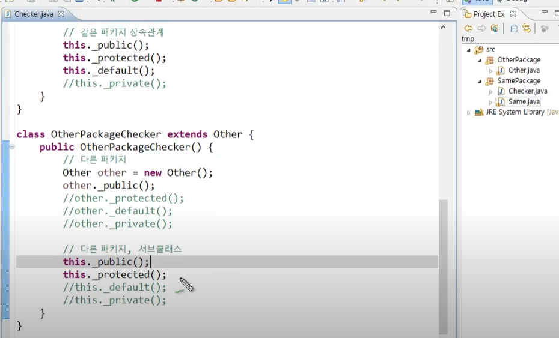Select the Checker.java editor tab
Screen dimensions: 559x338
[x=34, y=14]
